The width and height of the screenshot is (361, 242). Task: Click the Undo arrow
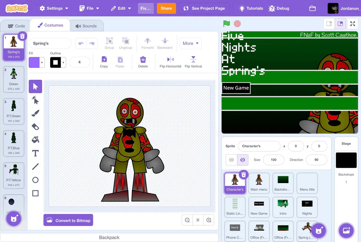coord(81,43)
